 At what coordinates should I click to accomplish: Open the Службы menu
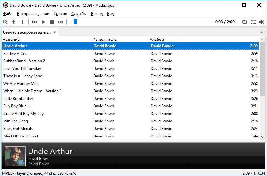click(x=79, y=14)
